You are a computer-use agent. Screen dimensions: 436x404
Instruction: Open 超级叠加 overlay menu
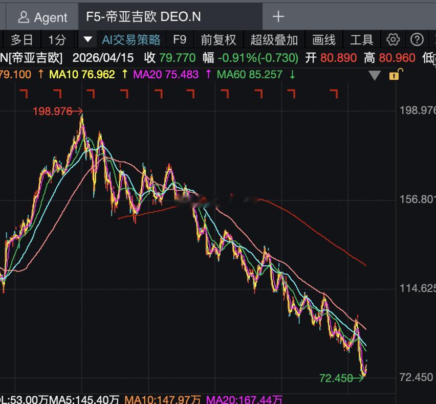[274, 40]
